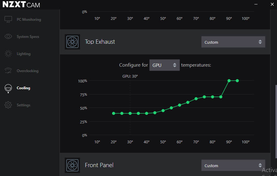This screenshot has height=176, width=277.
Task: Click the Top Exhaust fan icon
Action: pos(72,42)
